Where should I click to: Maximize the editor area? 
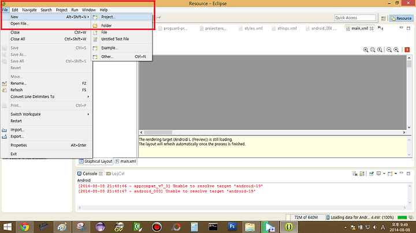point(408,28)
